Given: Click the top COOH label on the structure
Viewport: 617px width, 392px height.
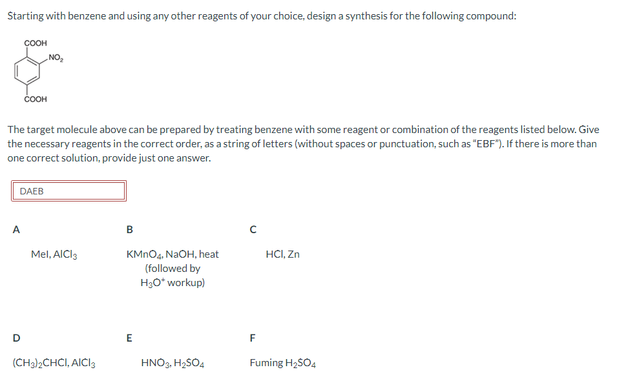Looking at the screenshot, I should (34, 42).
